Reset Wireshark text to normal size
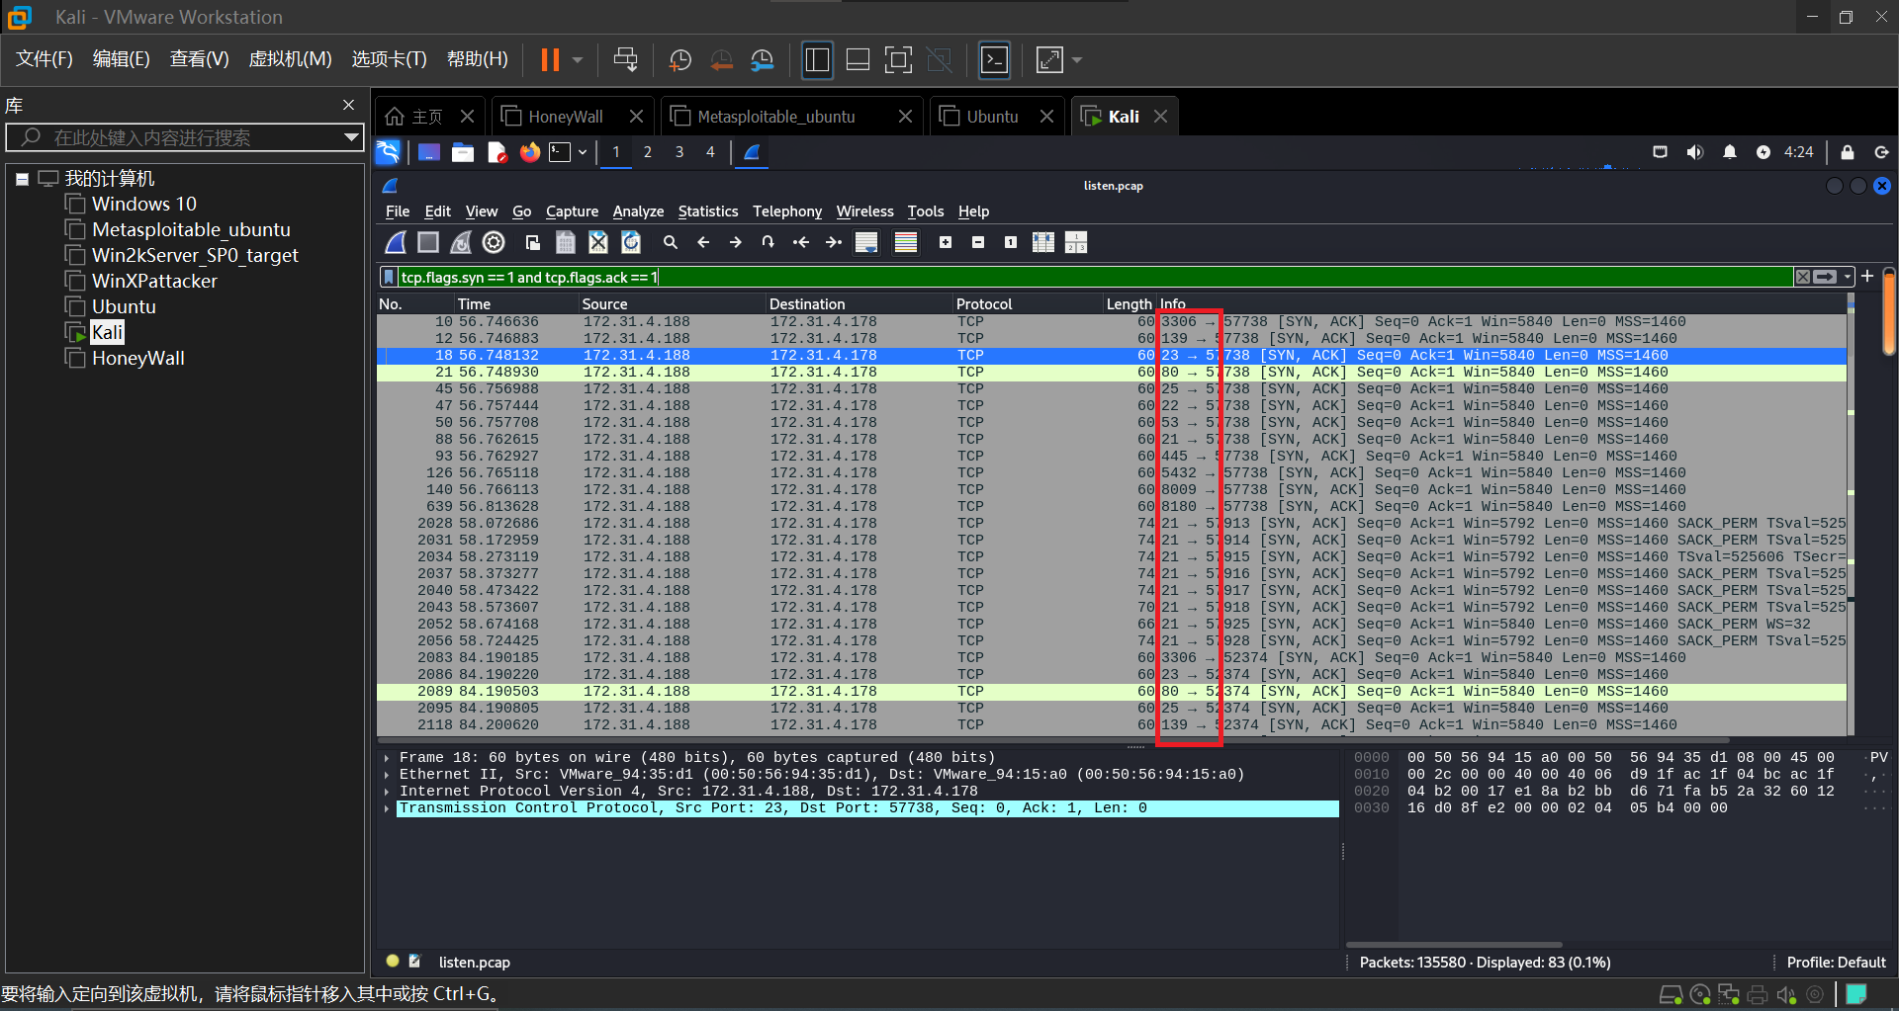 [1011, 242]
